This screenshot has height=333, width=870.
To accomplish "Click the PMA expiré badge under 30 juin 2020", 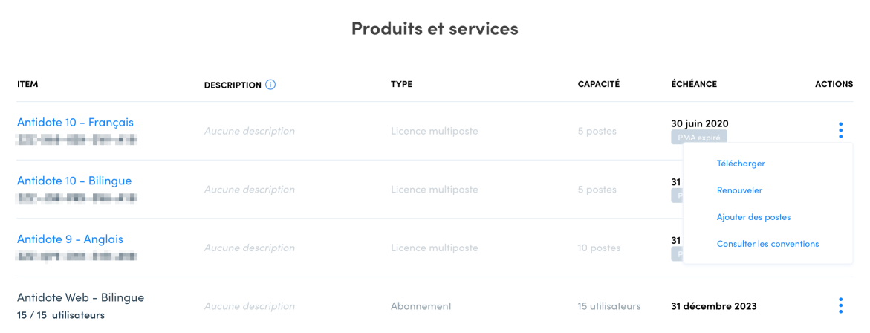I will (699, 137).
